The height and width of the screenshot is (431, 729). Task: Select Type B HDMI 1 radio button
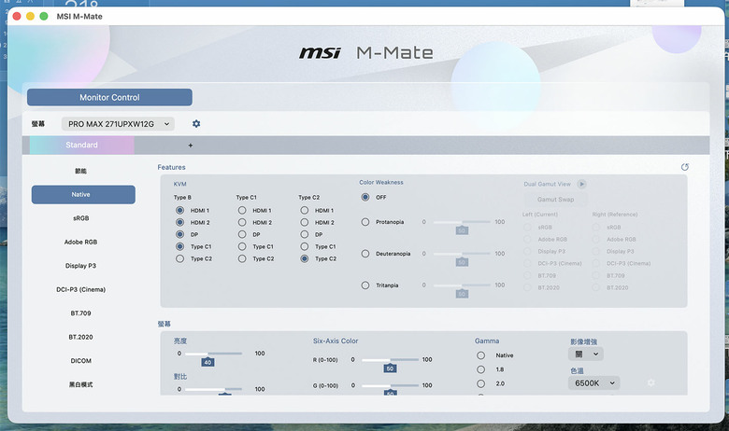(x=180, y=210)
